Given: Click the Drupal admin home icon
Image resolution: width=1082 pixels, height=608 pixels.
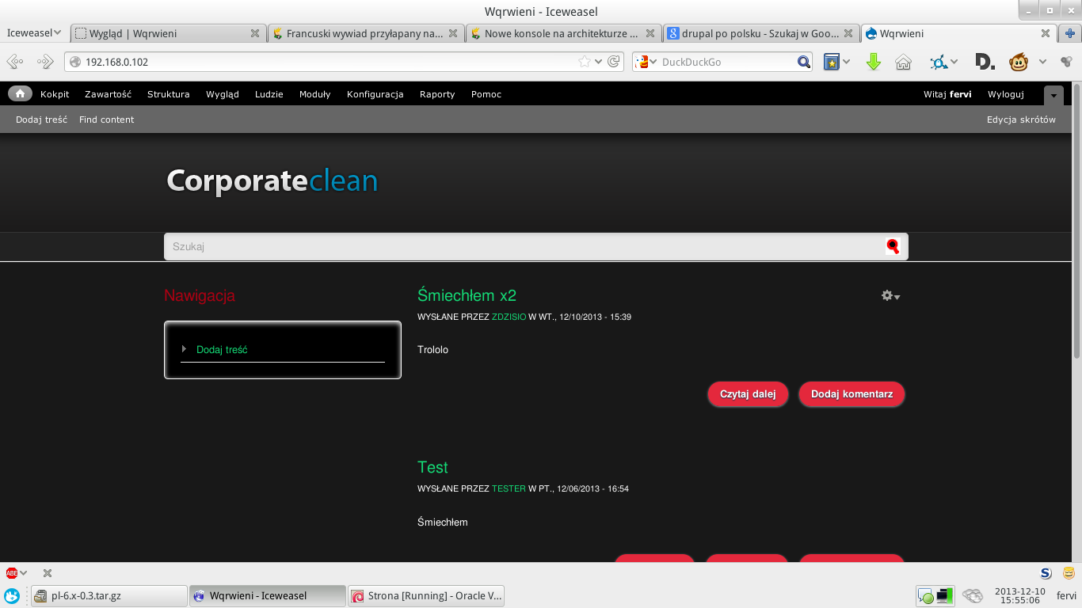Looking at the screenshot, I should tap(20, 93).
